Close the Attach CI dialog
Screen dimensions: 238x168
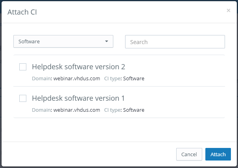[228, 11]
